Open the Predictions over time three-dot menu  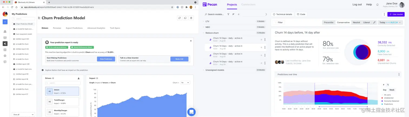tap(399, 75)
